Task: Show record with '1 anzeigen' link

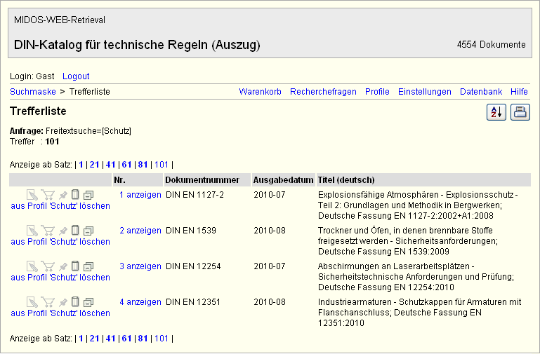Action: [140, 195]
